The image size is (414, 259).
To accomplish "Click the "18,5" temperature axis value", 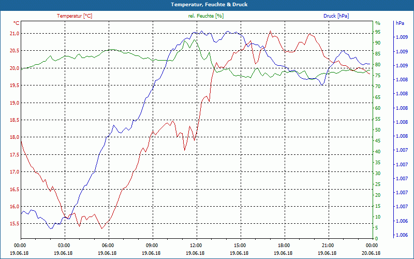I will tap(14, 120).
